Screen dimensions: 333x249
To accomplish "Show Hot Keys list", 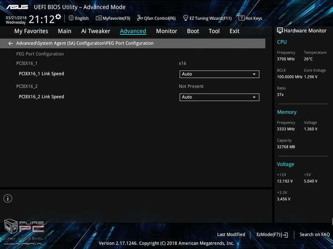I will pyautogui.click(x=253, y=18).
